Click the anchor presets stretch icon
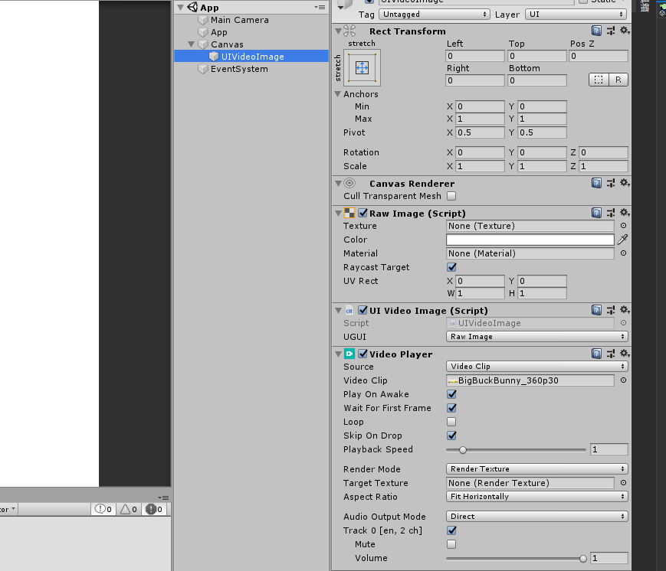Viewport: 666px width, 571px height. 362,68
